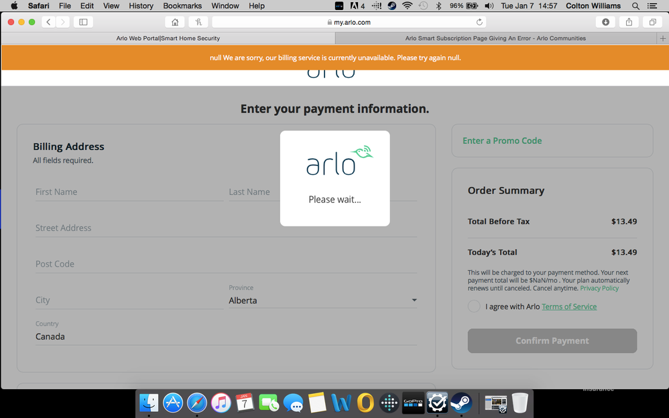Launch App Store from the Dock
The image size is (669, 418).
coord(173,403)
